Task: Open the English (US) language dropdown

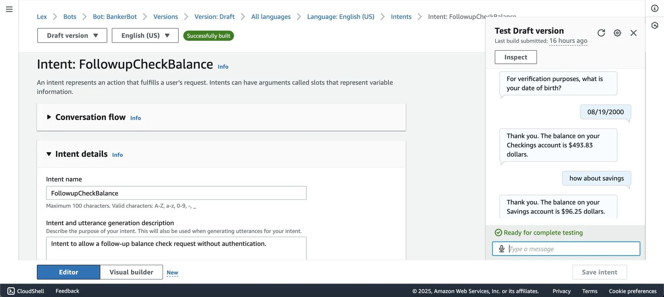Action: coord(145,35)
